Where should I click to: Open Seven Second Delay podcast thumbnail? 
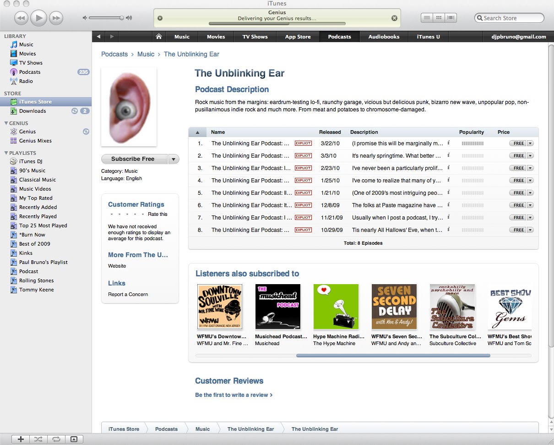pos(394,307)
